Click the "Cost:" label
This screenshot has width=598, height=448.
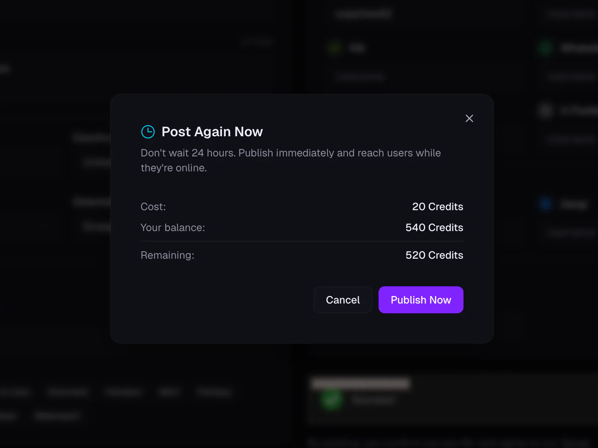(x=153, y=207)
